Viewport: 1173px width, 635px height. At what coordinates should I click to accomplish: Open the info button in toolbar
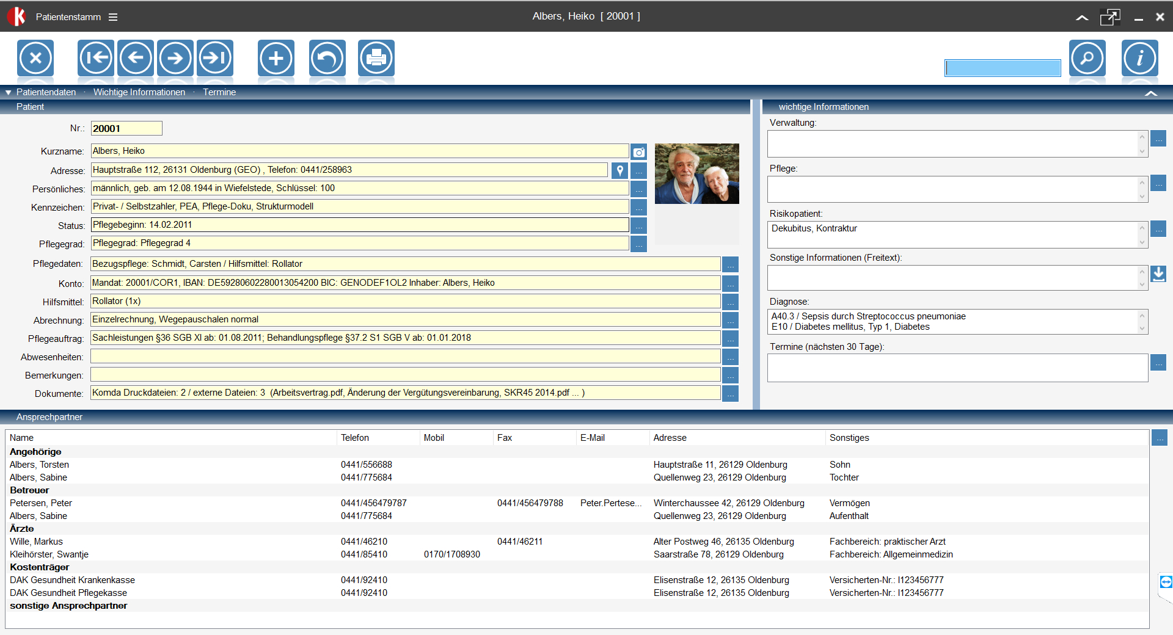coord(1140,58)
